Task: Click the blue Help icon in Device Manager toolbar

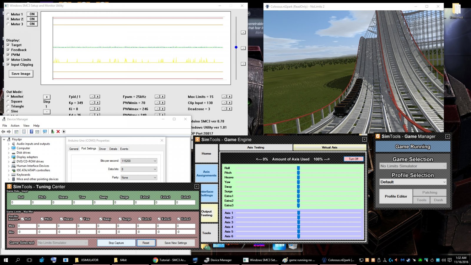Action: [x=31, y=132]
